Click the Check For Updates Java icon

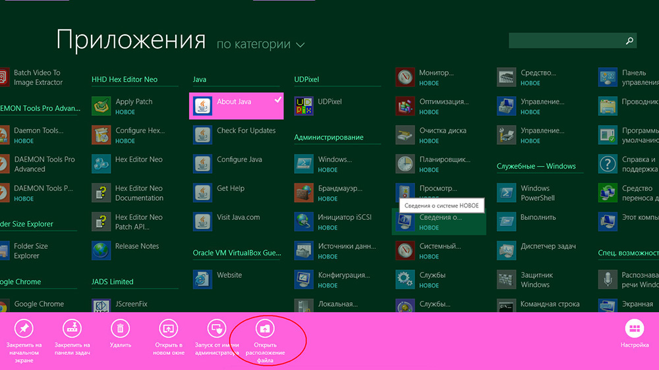click(202, 135)
